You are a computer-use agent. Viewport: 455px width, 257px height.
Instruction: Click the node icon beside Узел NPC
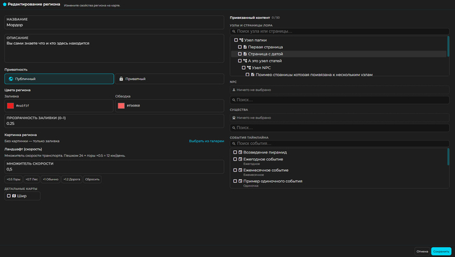tap(249, 68)
